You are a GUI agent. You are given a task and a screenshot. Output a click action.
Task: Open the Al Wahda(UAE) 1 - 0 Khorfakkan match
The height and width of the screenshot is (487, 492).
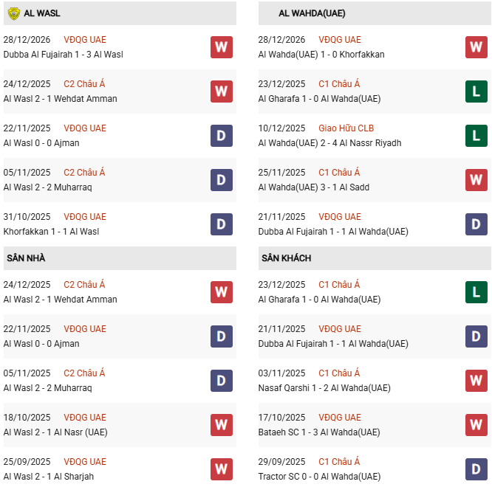[321, 55]
